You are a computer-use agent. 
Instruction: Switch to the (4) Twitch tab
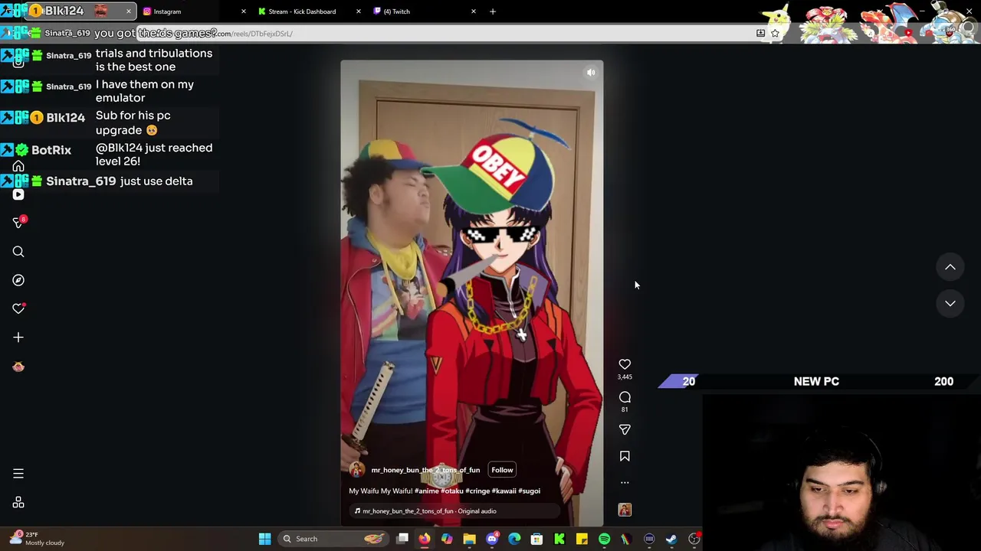click(425, 11)
